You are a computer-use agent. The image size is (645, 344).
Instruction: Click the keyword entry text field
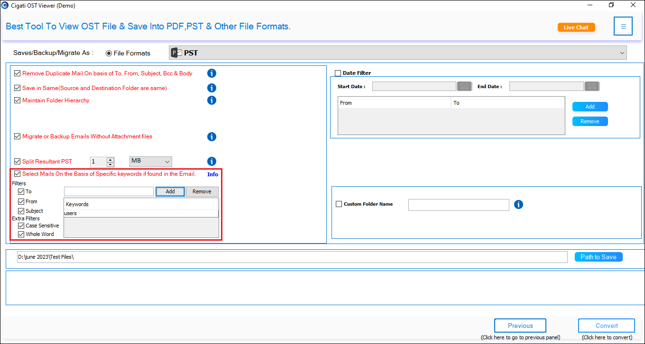pos(109,191)
